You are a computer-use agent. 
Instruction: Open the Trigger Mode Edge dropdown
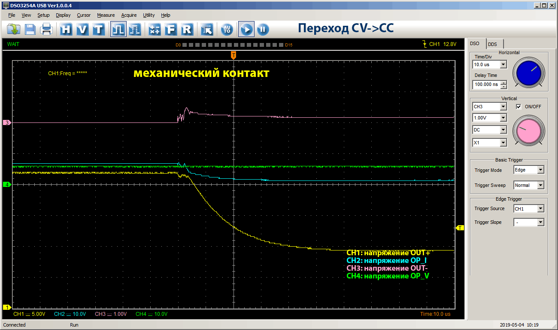540,170
